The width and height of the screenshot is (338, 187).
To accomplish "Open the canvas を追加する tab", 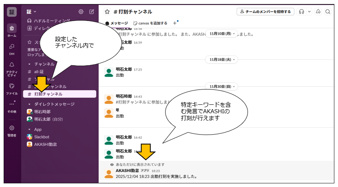I will click(x=150, y=23).
